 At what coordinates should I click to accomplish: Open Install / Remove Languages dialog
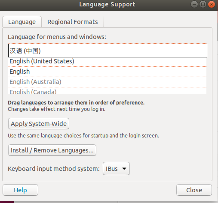(52, 150)
